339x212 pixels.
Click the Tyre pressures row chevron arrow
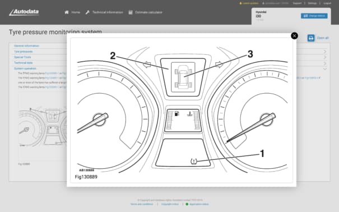point(325,52)
